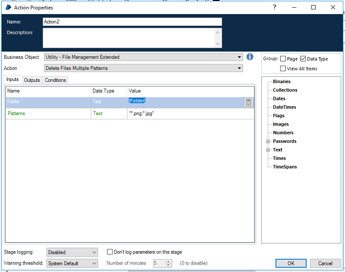Open the Stage logging dropdown
The width and height of the screenshot is (345, 272).
point(72,252)
